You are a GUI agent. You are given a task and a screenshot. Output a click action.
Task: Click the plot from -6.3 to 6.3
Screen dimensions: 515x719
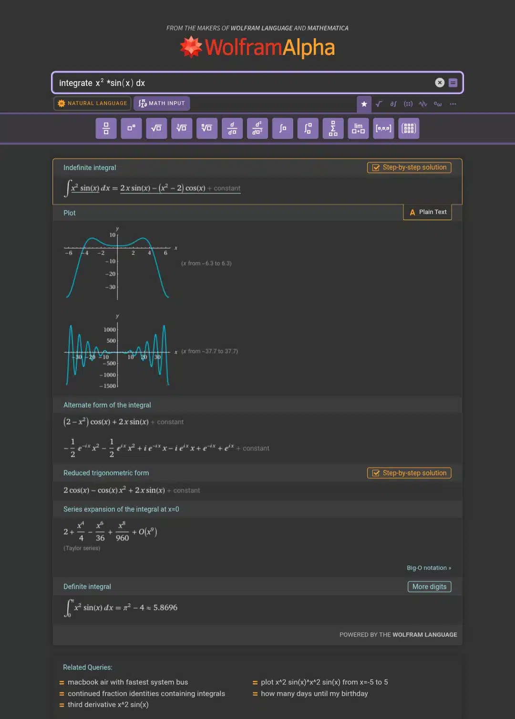point(121,263)
